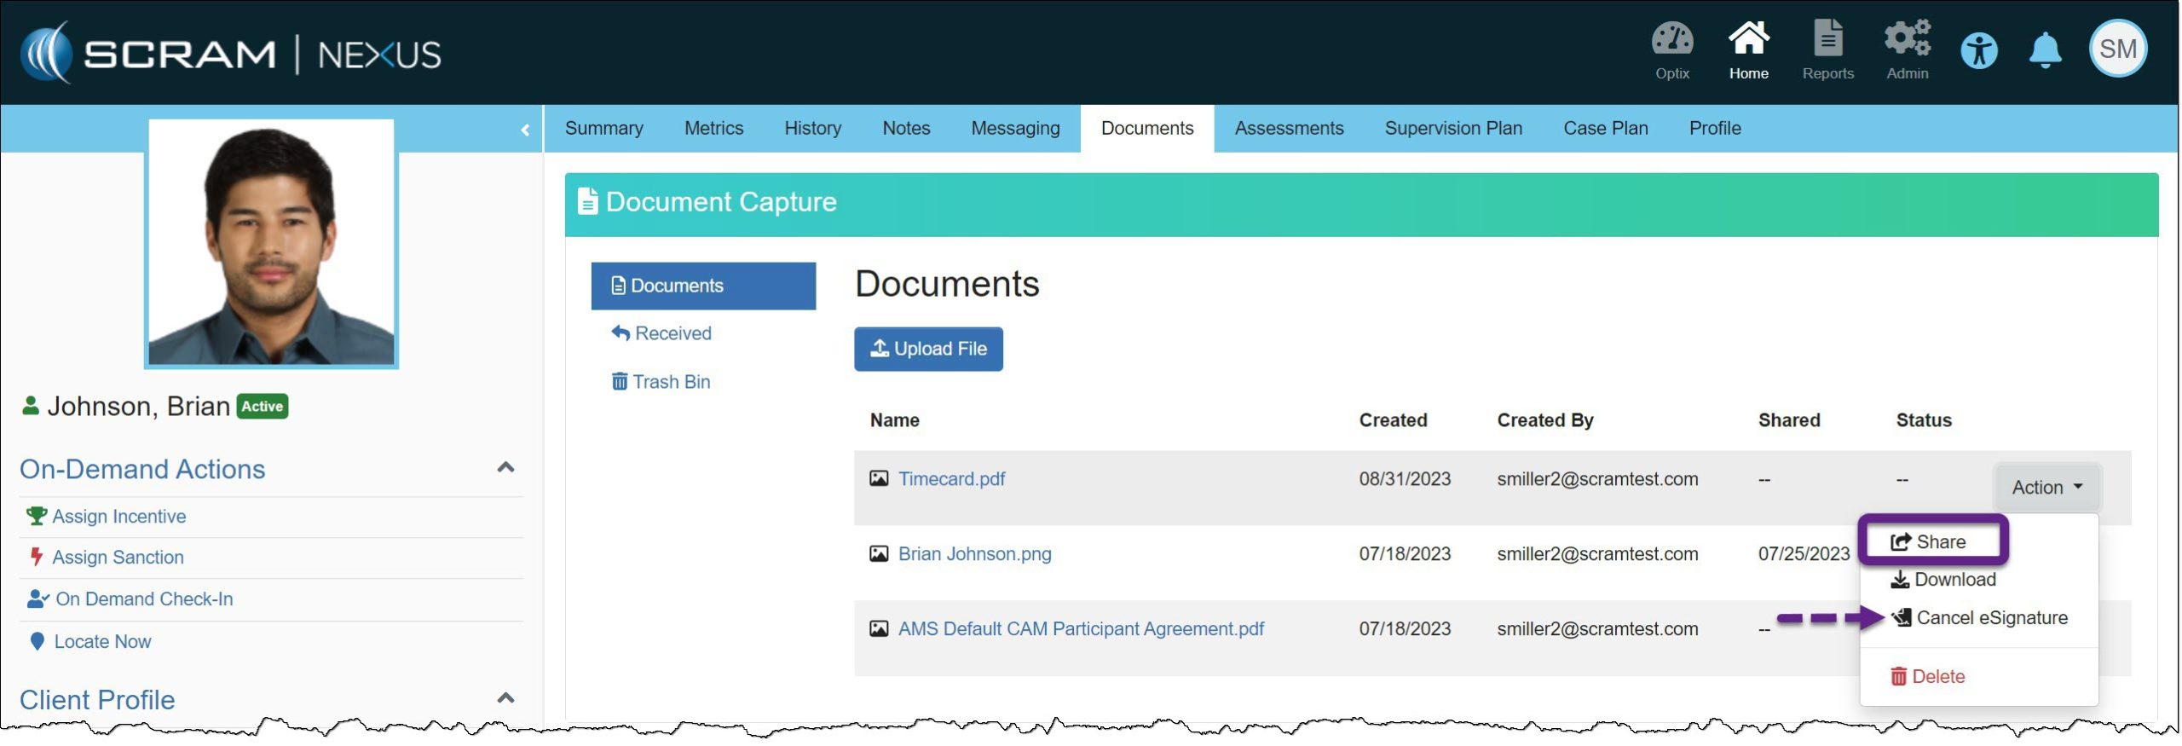Open the SM user avatar menu

pos(2117,49)
